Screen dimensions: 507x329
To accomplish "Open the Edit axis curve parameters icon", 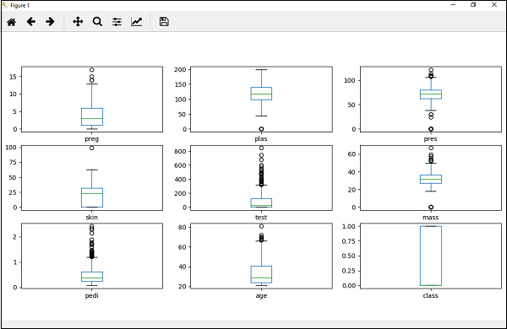I will pos(136,22).
